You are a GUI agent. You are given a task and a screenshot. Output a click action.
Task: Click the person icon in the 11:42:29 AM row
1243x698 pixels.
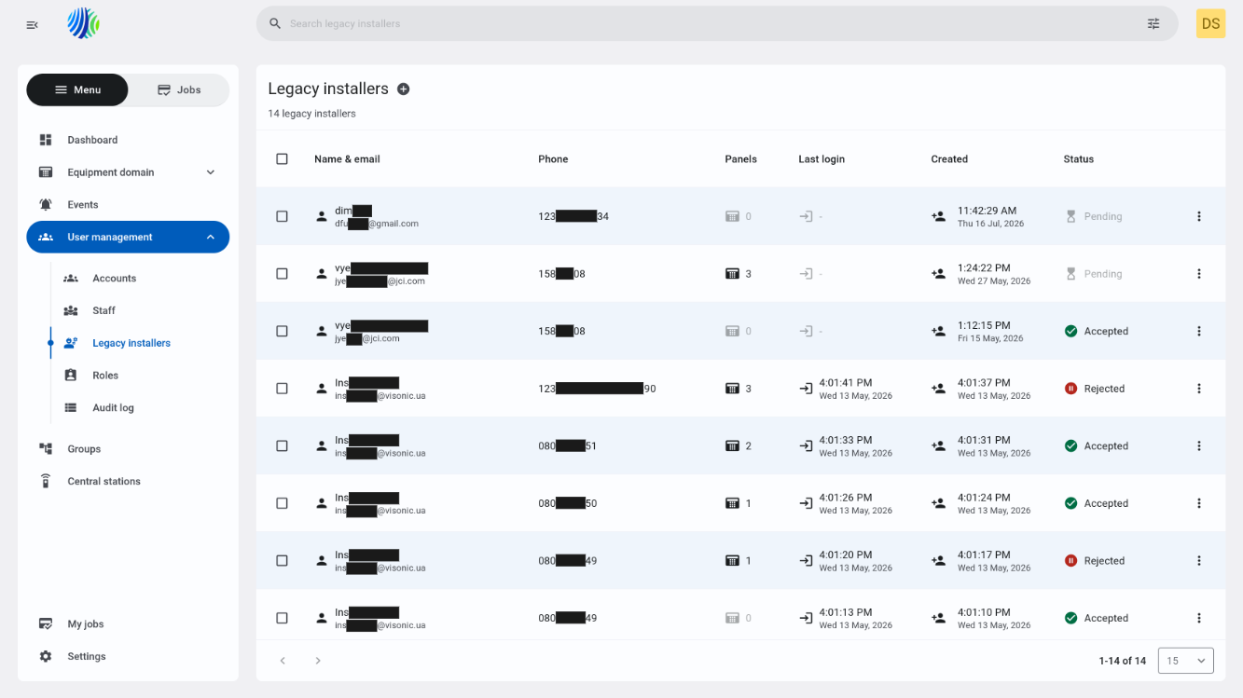click(x=322, y=216)
